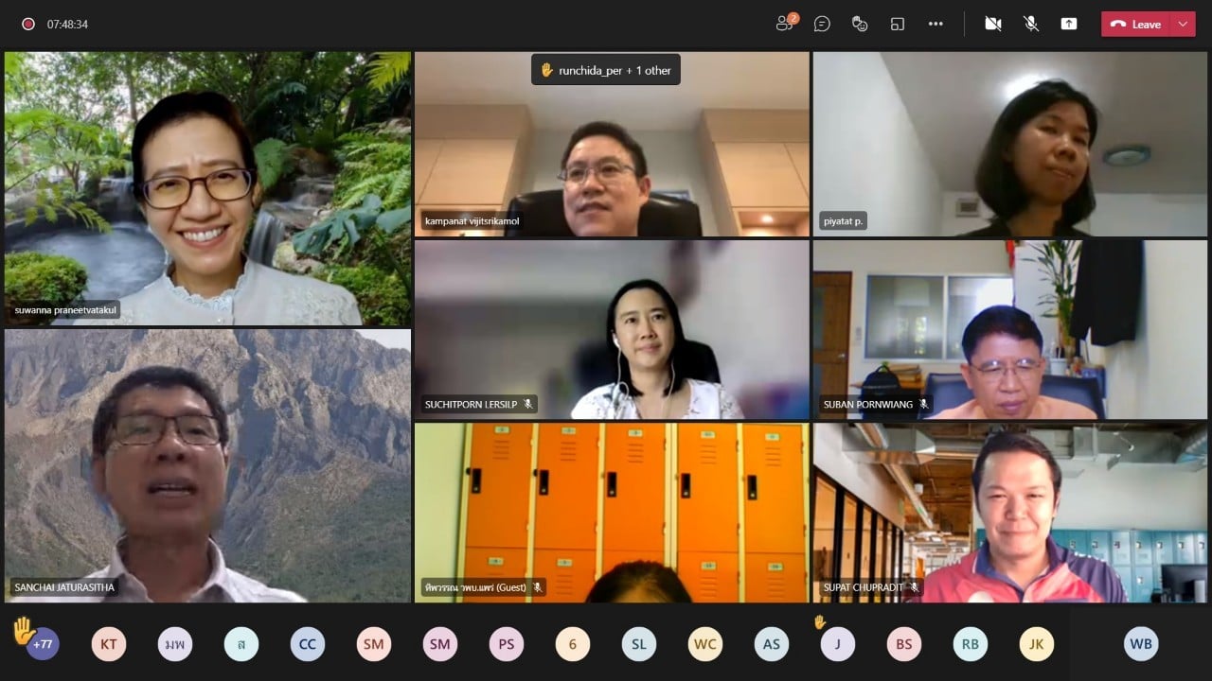Click the WB participant avatar

[1141, 644]
